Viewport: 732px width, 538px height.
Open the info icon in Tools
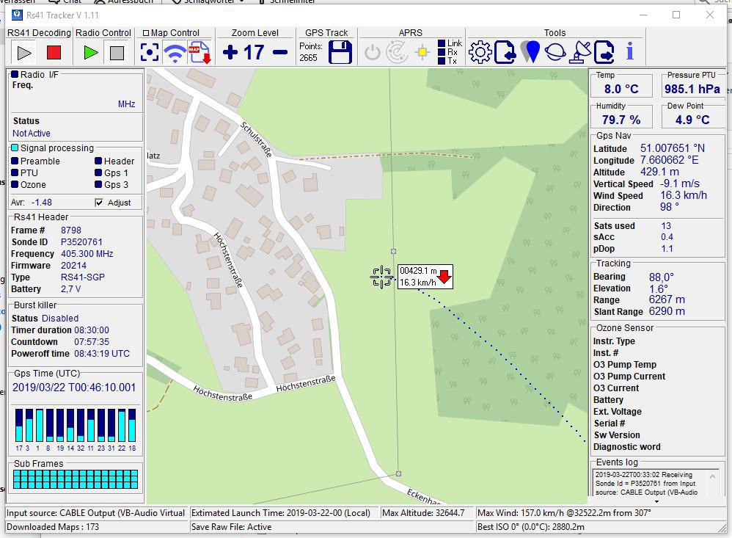[629, 52]
